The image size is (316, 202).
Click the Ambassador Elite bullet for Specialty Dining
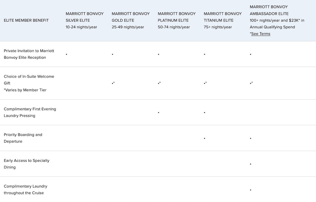251,164
